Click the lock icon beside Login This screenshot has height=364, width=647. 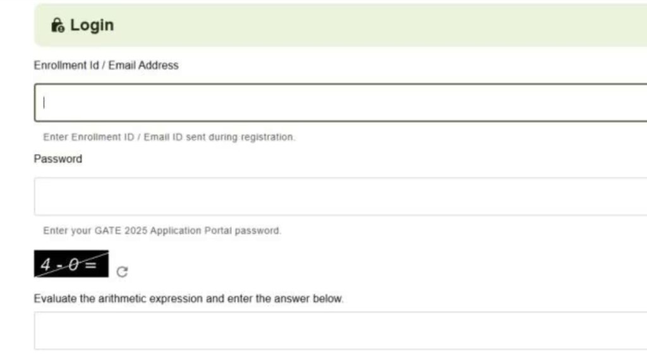(x=57, y=25)
